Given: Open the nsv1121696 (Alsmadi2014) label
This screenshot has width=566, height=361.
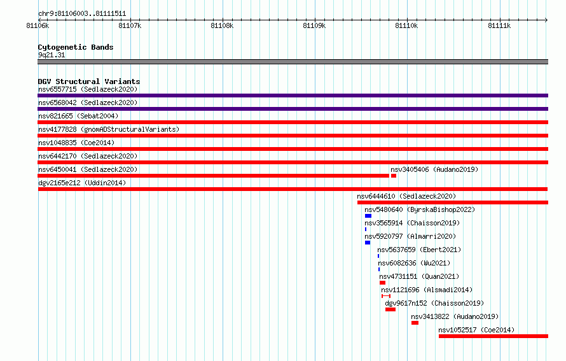Looking at the screenshot, I should pyautogui.click(x=427, y=290).
